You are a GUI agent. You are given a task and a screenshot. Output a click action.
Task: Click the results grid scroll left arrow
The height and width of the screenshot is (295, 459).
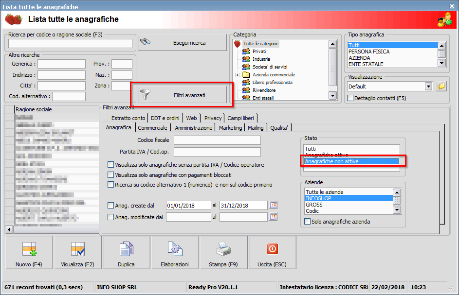click(9, 229)
